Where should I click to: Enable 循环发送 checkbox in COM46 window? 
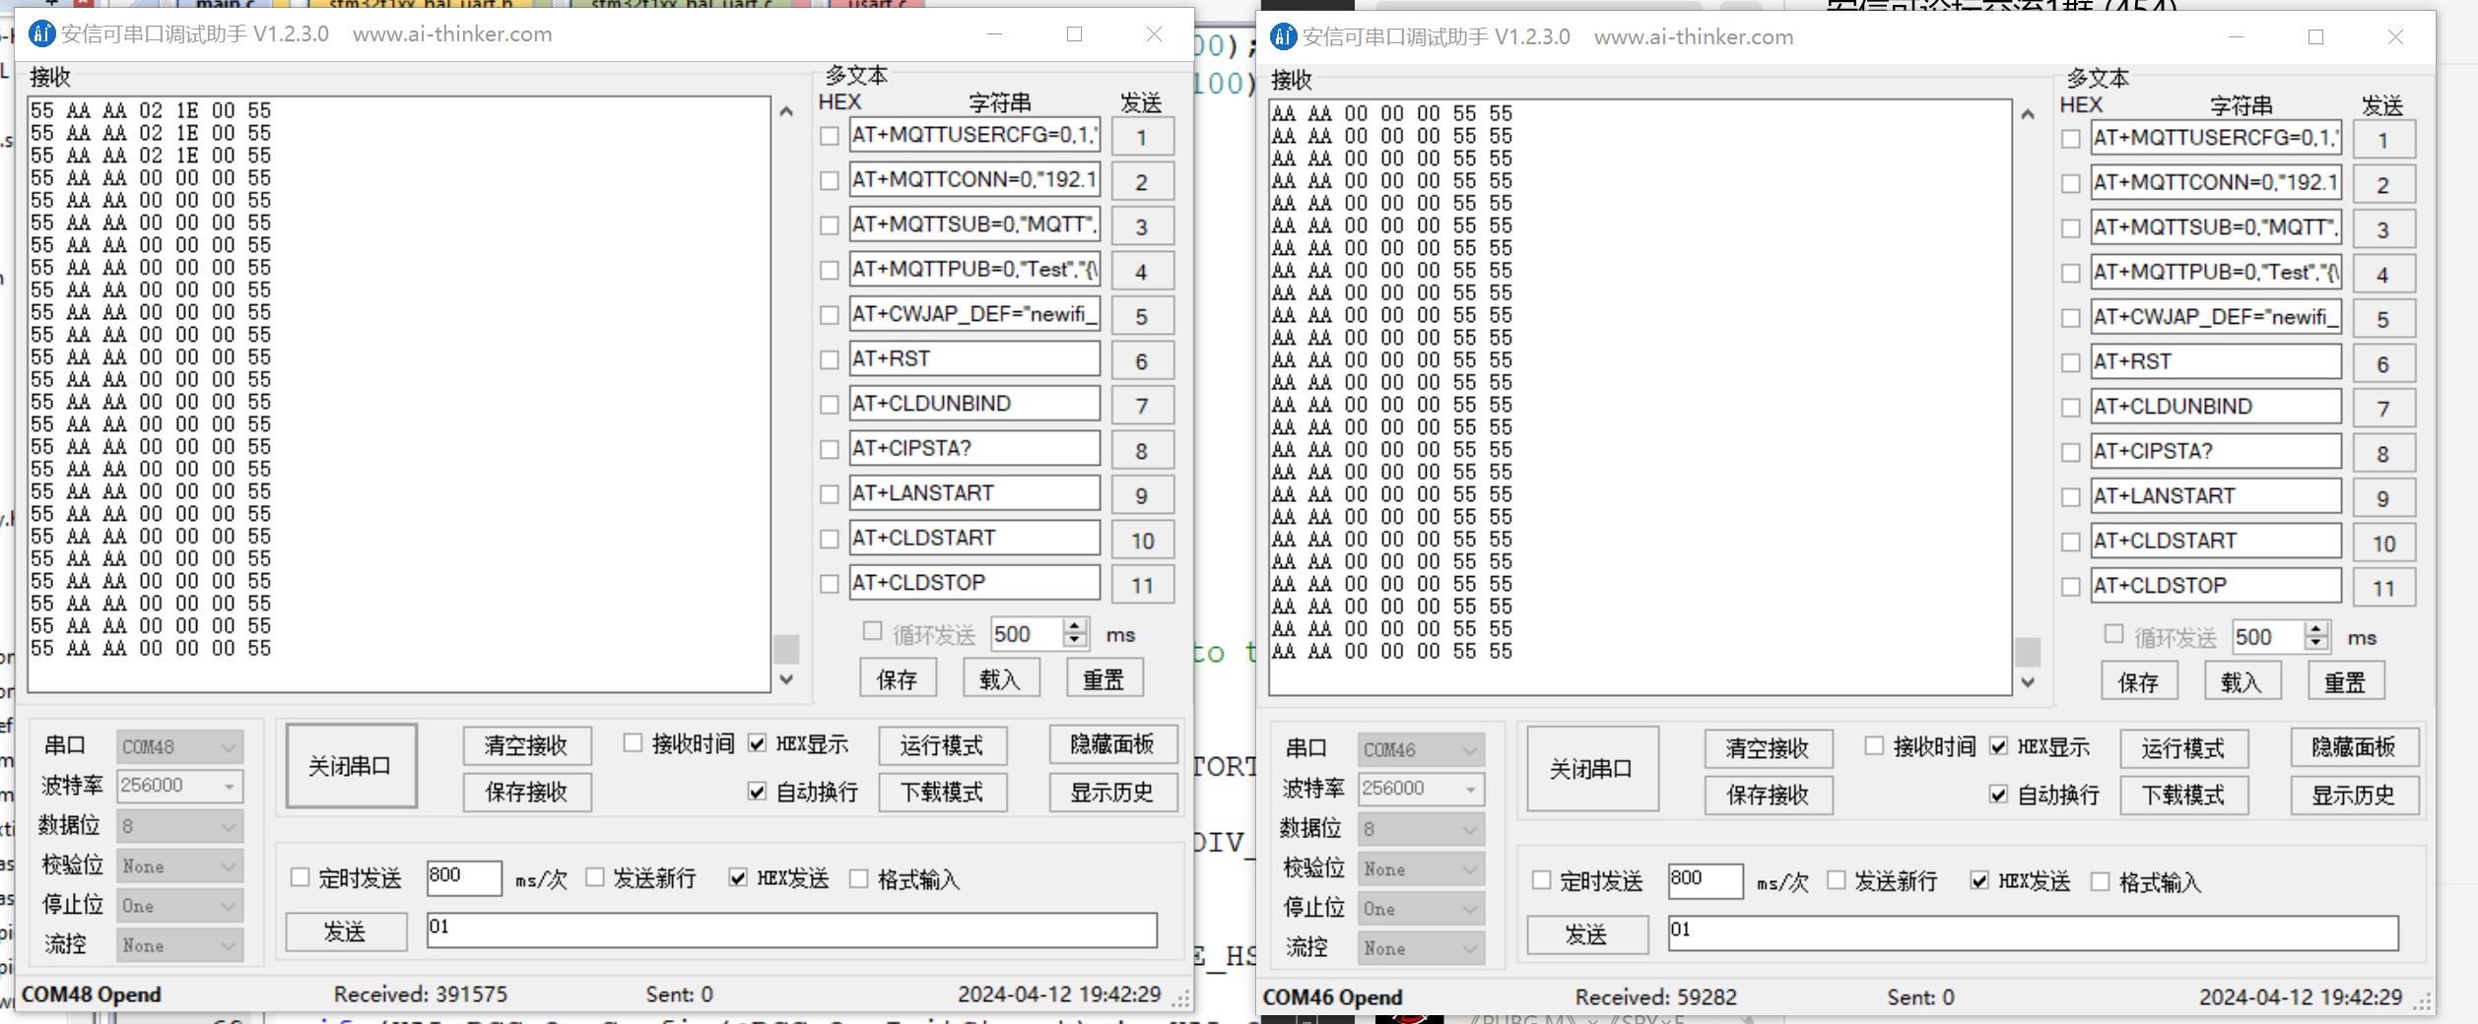pos(2113,634)
